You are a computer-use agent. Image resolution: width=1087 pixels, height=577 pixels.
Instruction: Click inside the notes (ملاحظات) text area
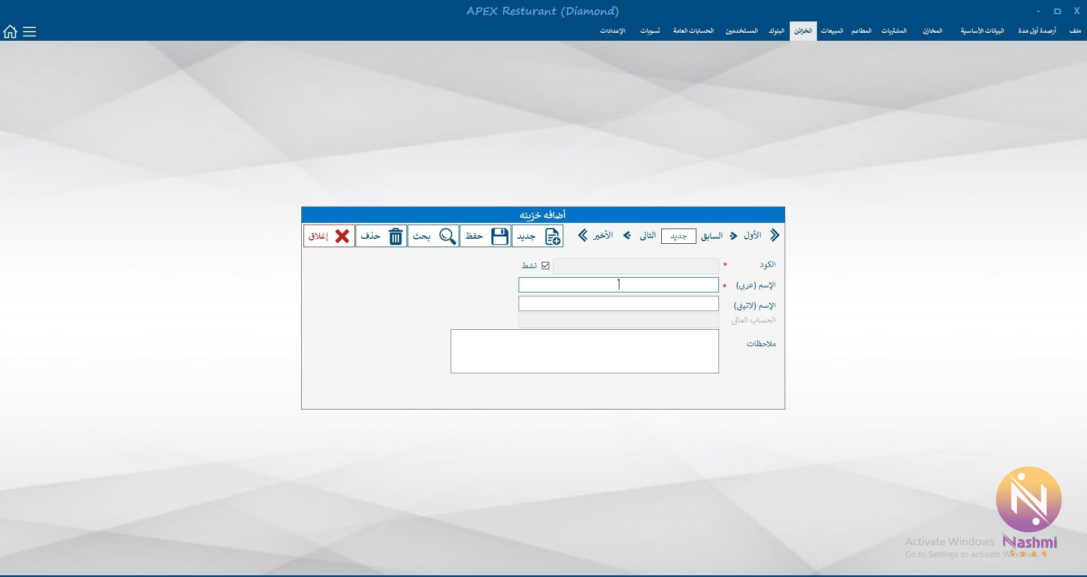pyautogui.click(x=584, y=351)
